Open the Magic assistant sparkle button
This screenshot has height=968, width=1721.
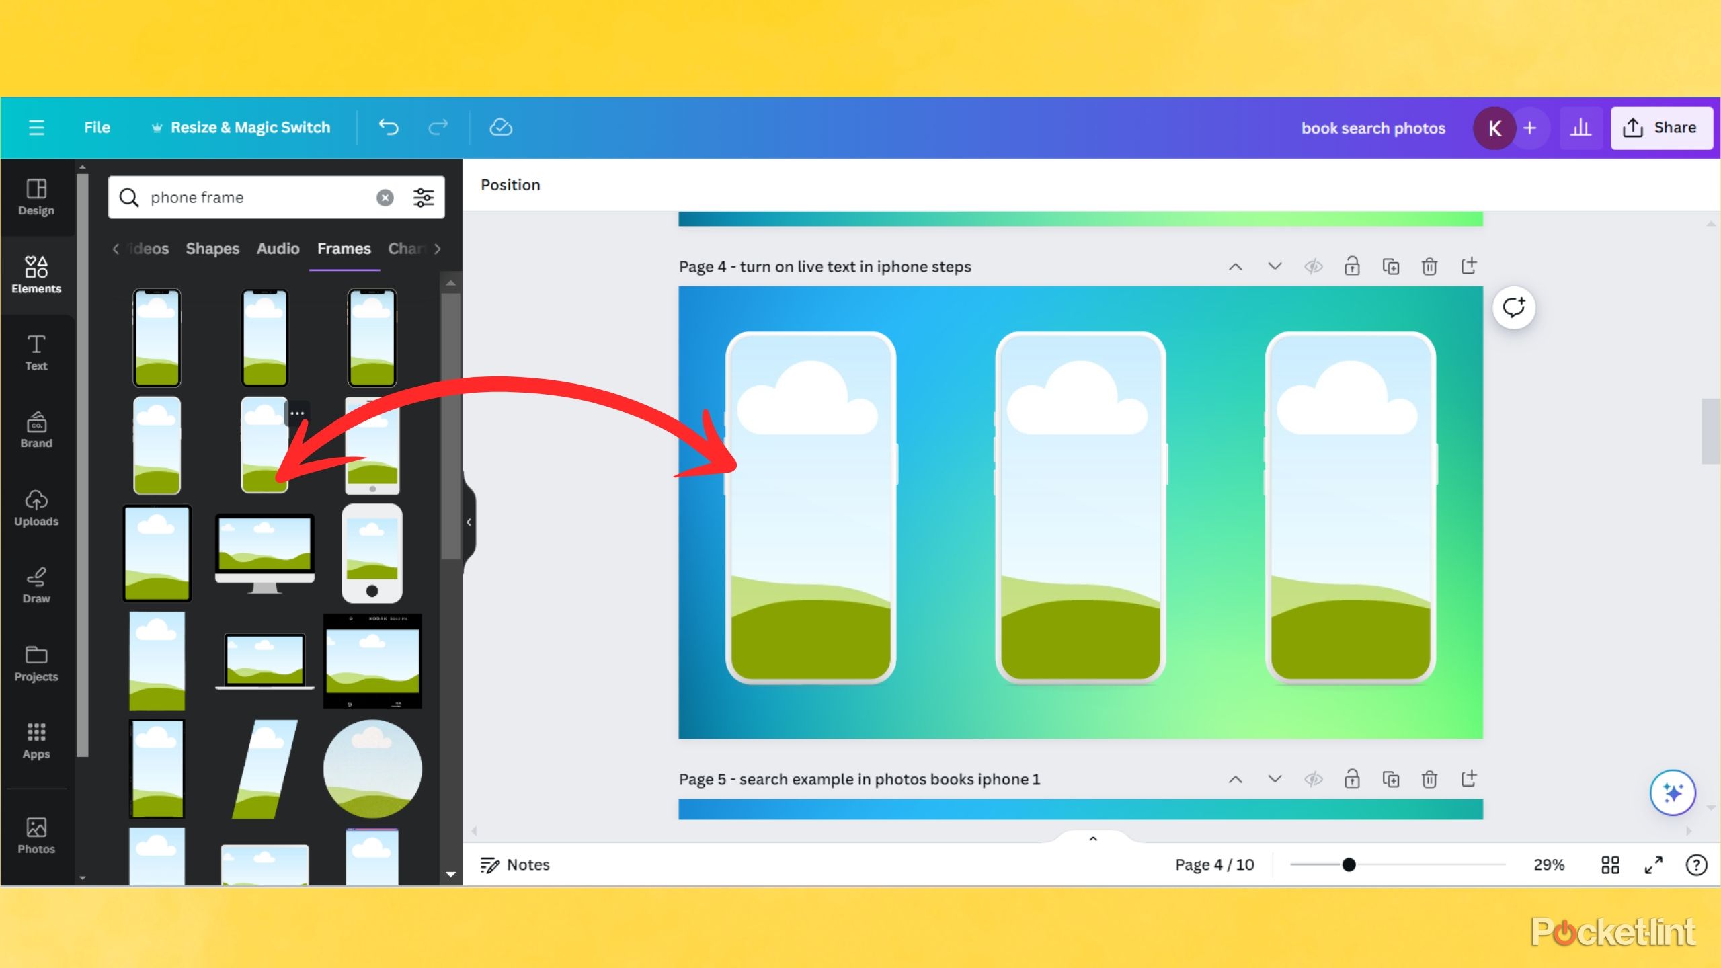[1673, 793]
